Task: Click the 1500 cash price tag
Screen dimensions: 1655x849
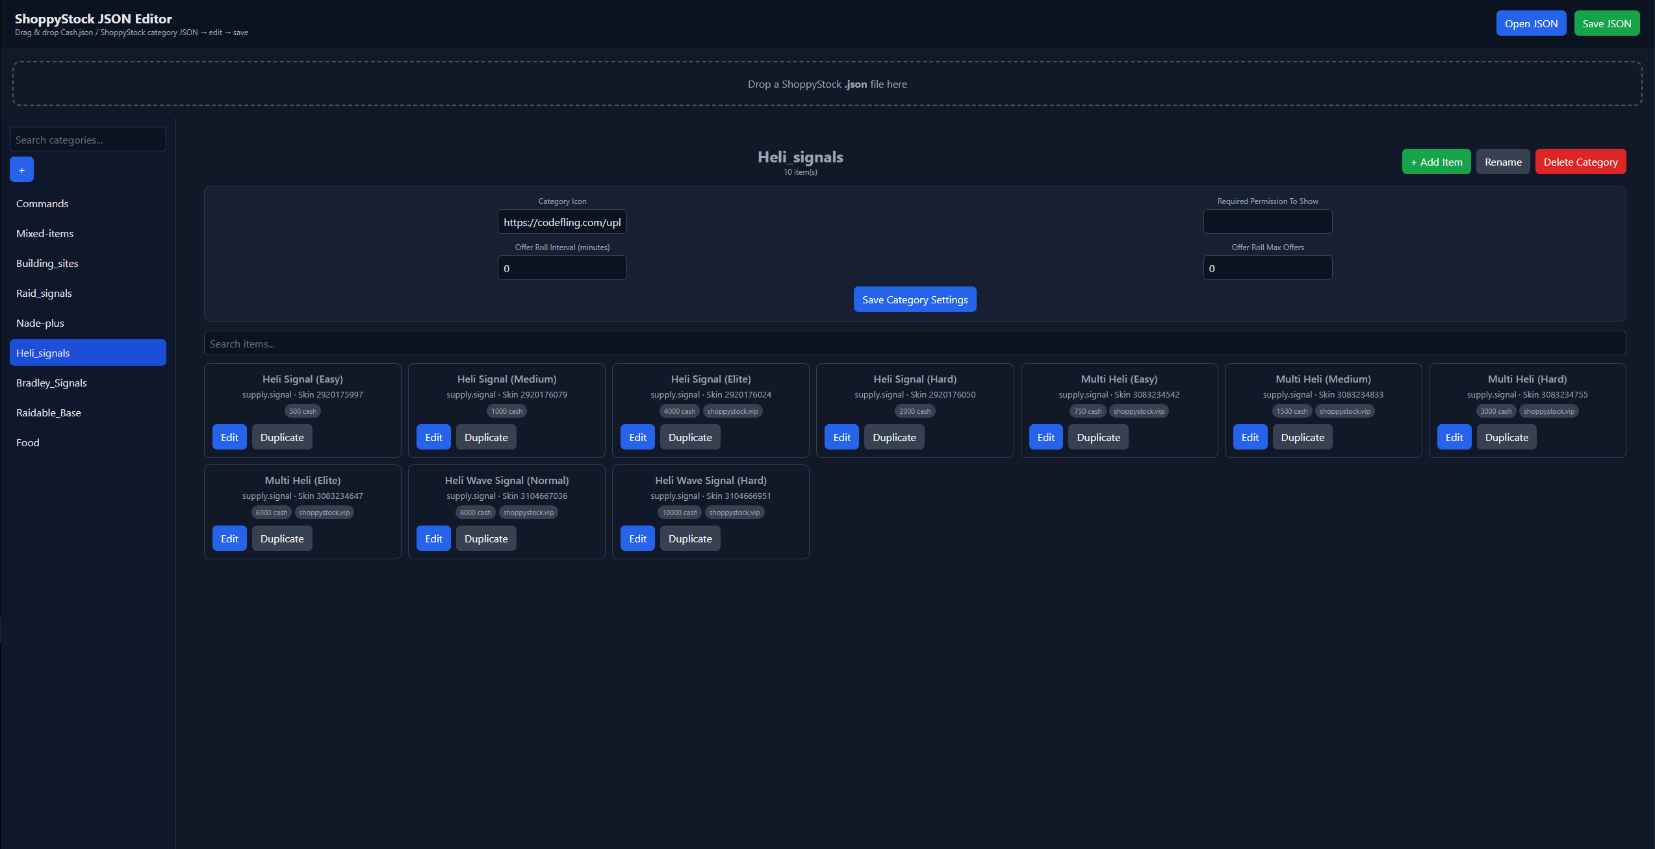Action: coord(1292,411)
